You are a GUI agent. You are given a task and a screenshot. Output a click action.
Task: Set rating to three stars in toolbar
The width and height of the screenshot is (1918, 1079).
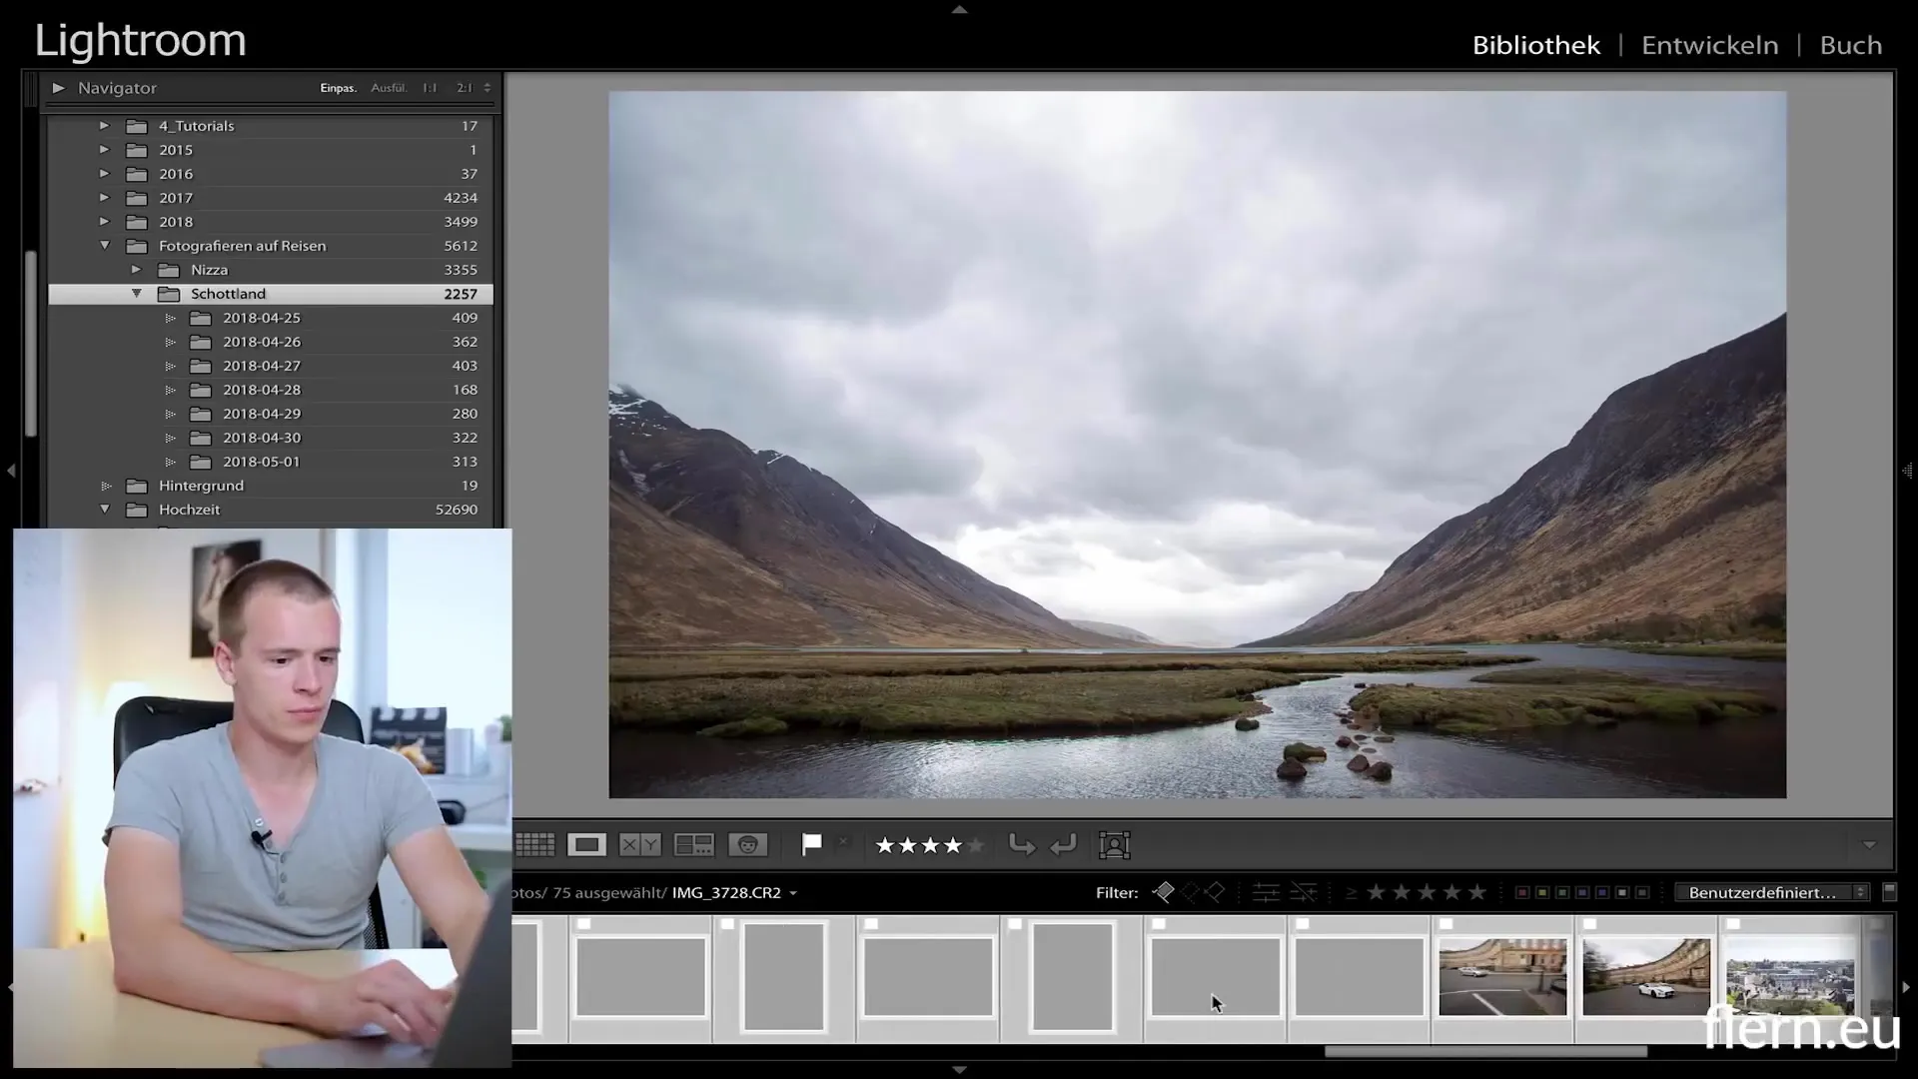click(x=931, y=846)
